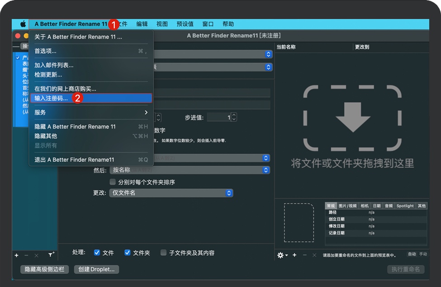Screen dimensions: 441x287
Task: Toggle the 文件夹 checkbox
Action: (128, 253)
